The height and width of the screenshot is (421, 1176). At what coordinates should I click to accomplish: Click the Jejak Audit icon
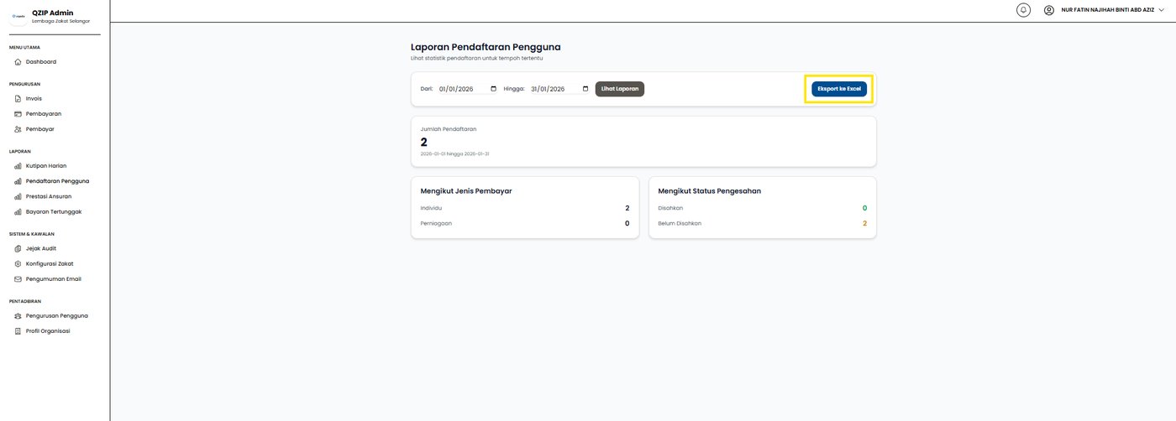click(18, 249)
